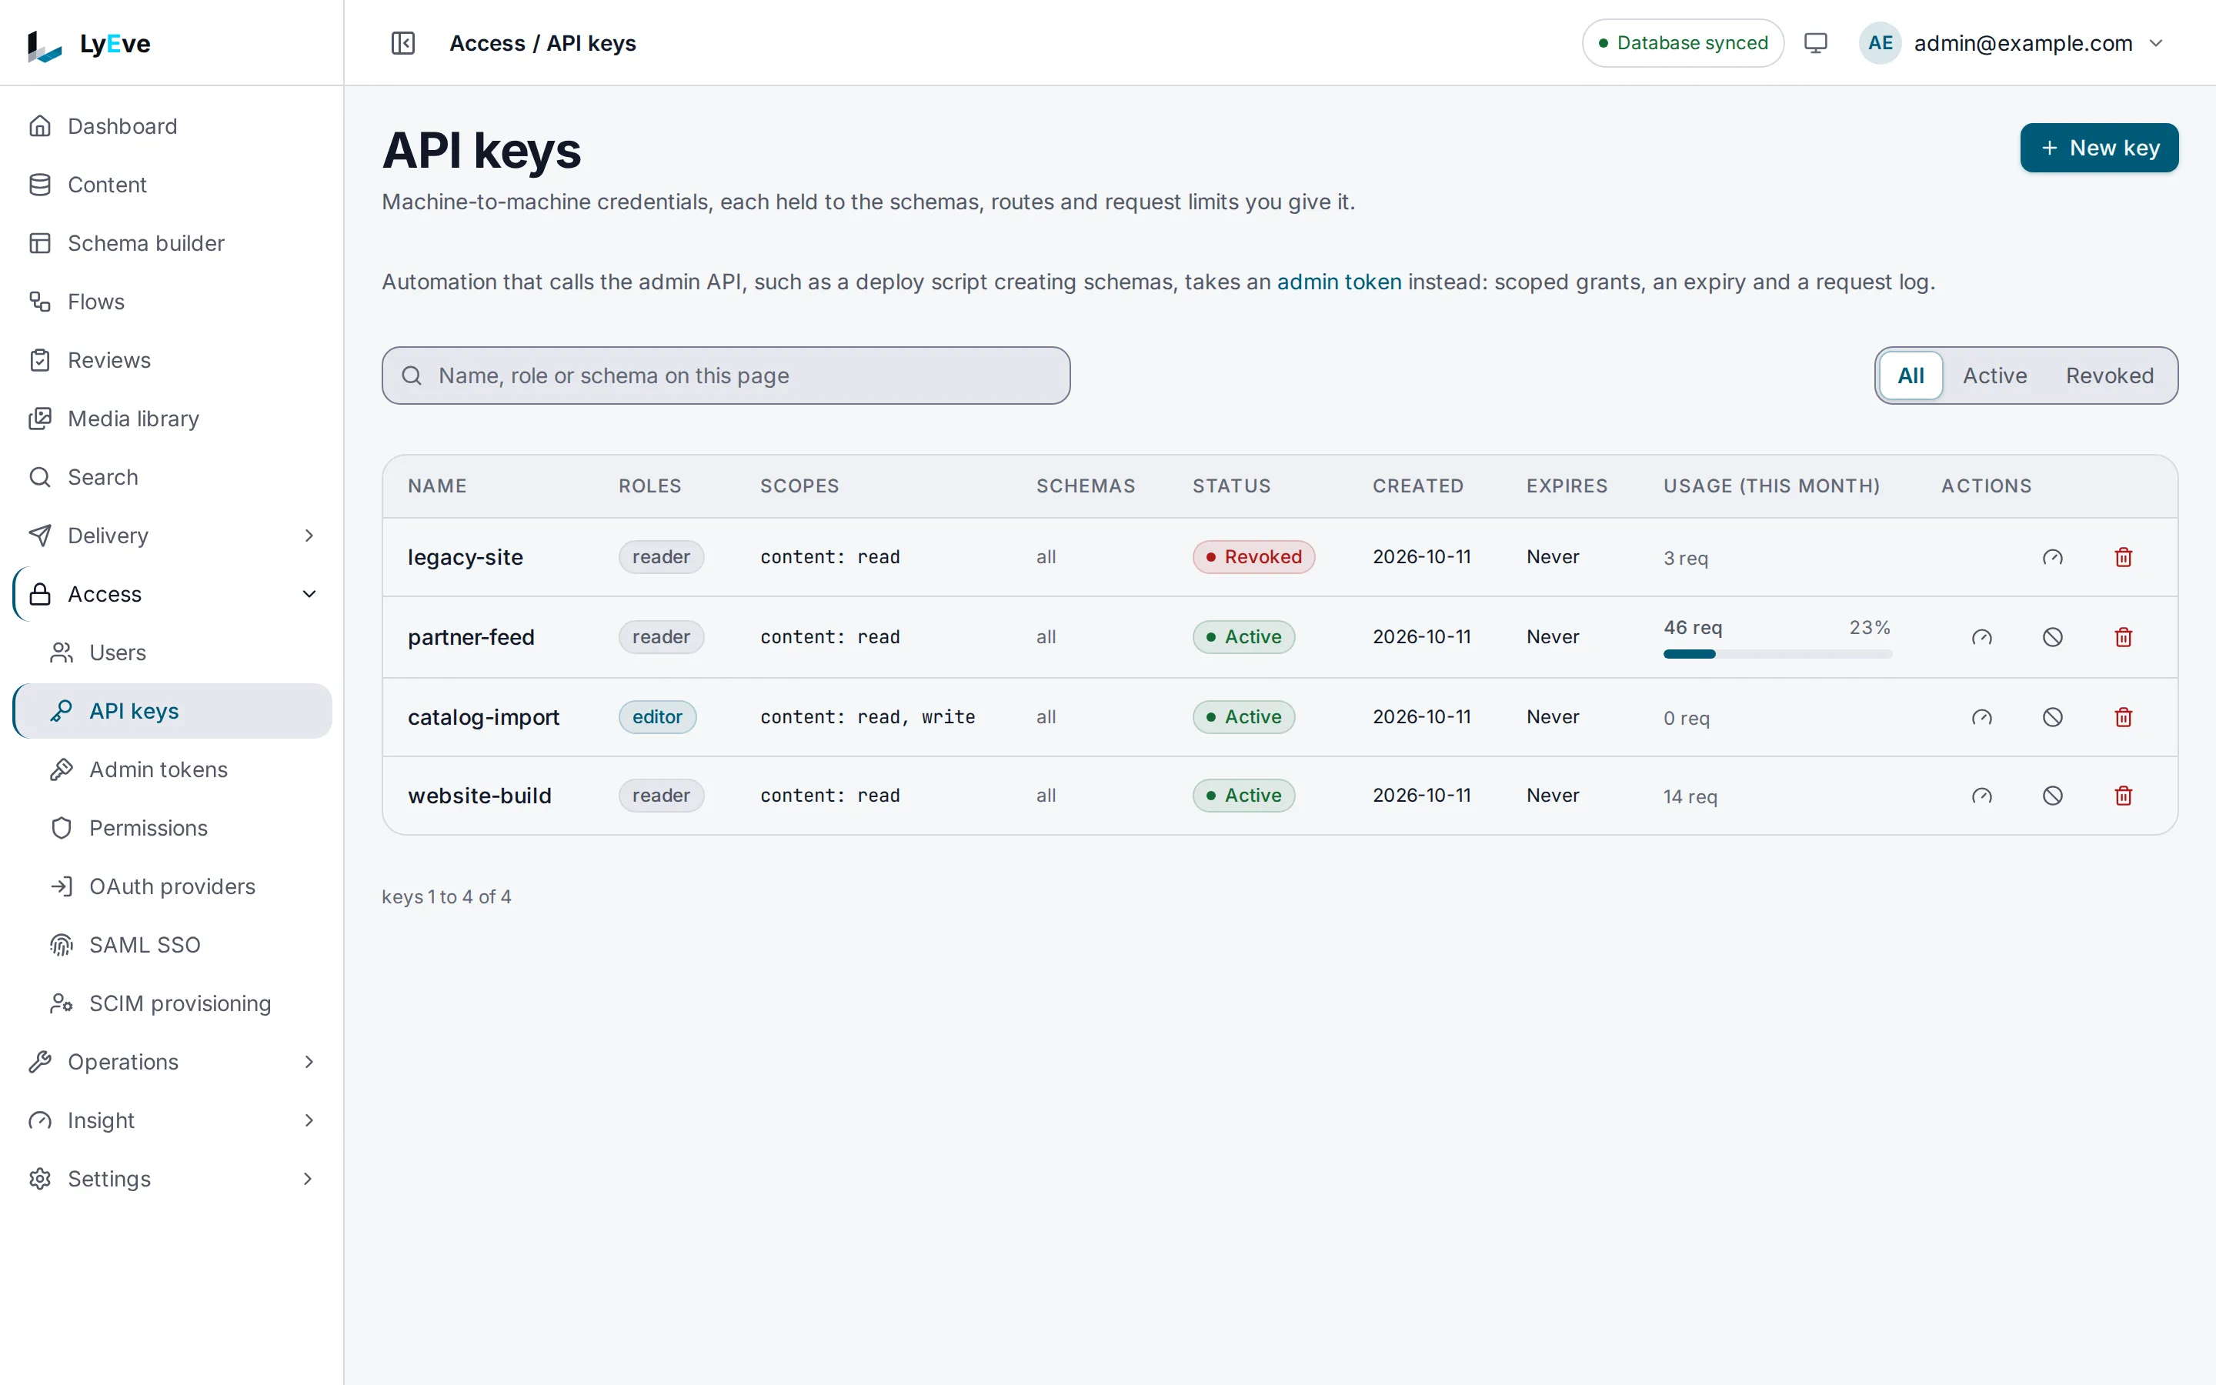The image size is (2216, 1385).
Task: Click partner-feed usage progress bar
Action: point(1777,654)
